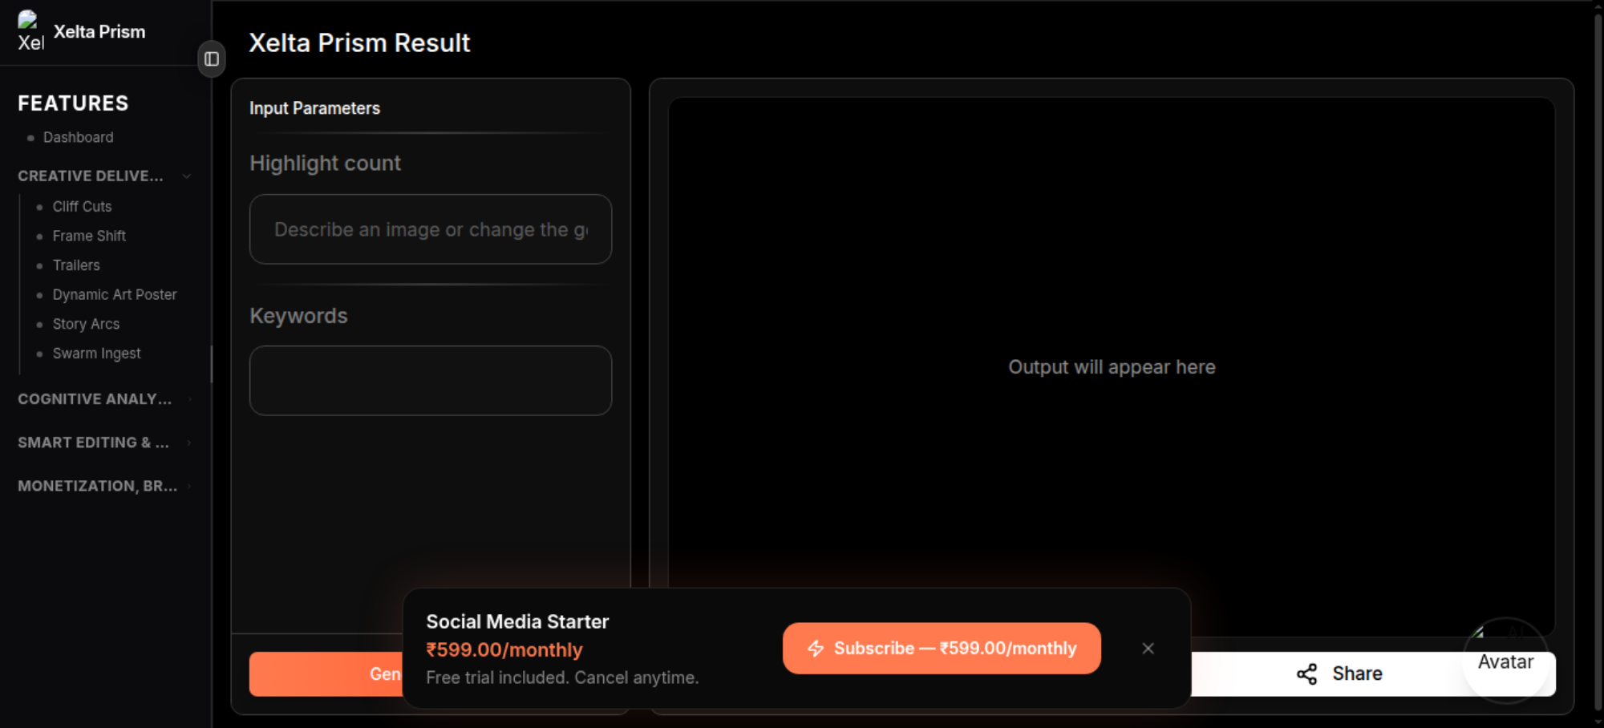This screenshot has width=1604, height=728.
Task: Select Trailers in the sidebar
Action: pyautogui.click(x=76, y=265)
